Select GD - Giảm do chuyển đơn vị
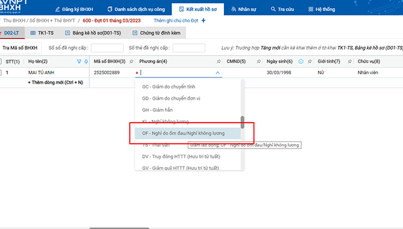Viewport: 403px width, 229px height. (x=188, y=98)
